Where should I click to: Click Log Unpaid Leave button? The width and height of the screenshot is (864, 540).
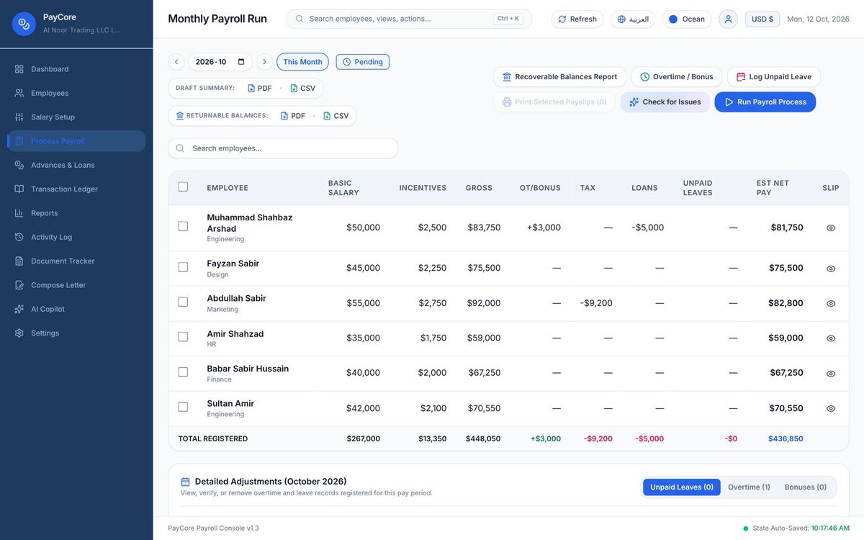tap(774, 77)
